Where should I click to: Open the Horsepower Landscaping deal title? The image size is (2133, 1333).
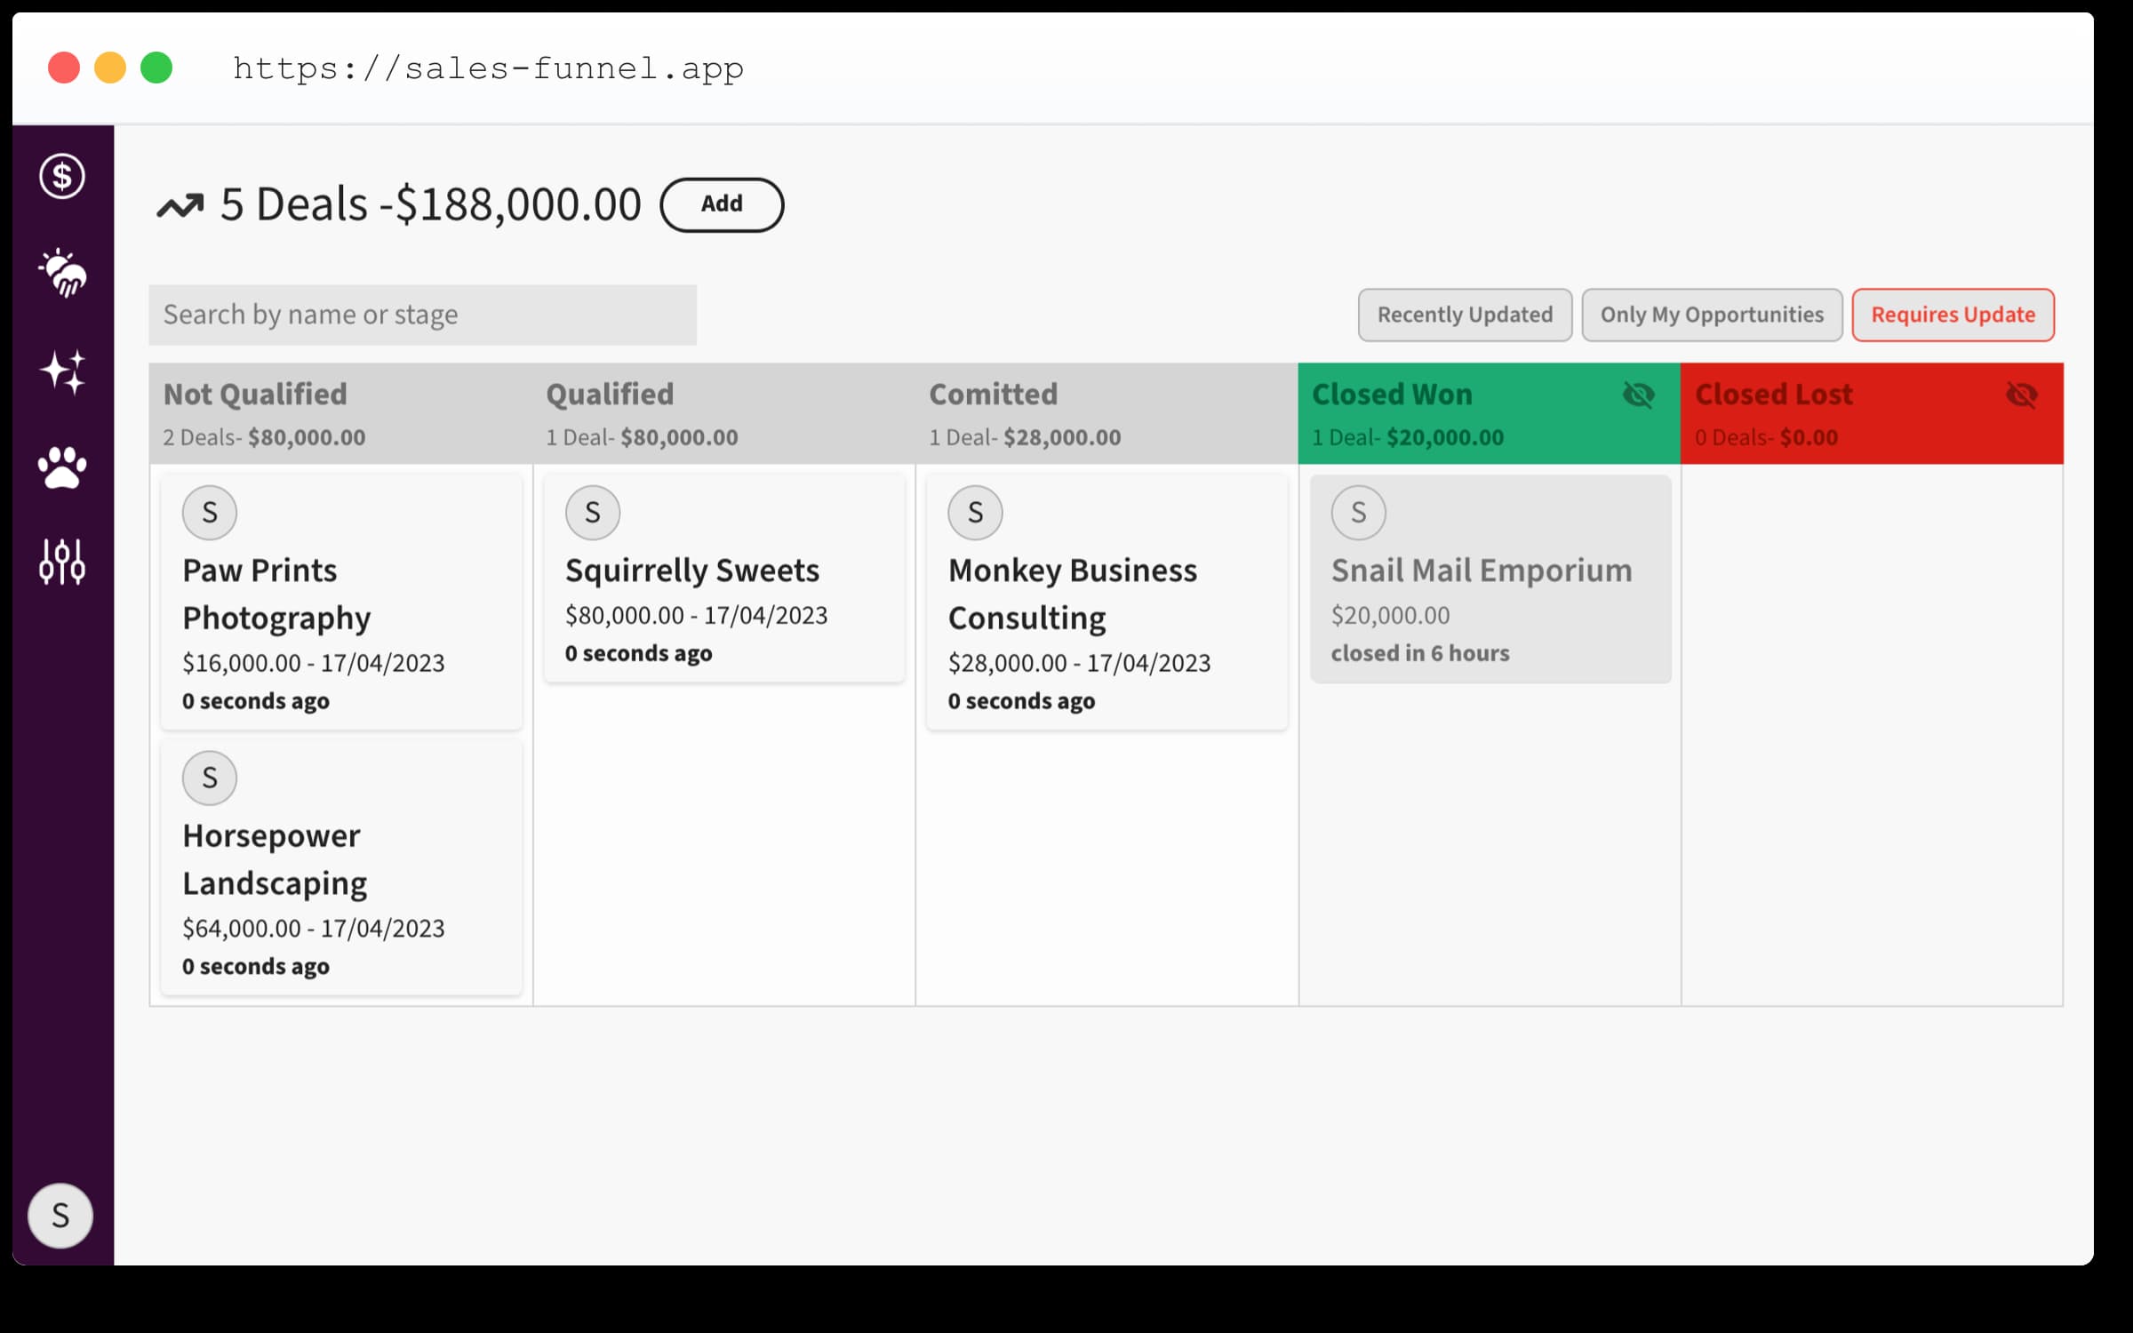tap(275, 859)
